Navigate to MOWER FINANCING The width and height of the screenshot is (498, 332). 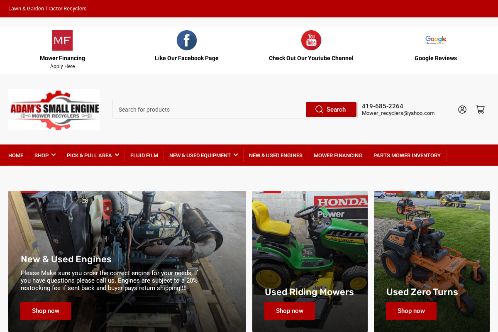338,155
